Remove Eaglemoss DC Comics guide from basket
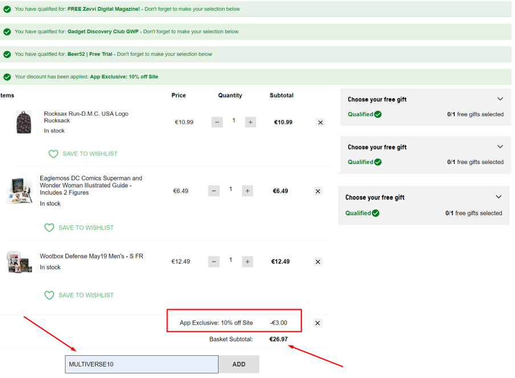This screenshot has width=515, height=378. [x=318, y=191]
